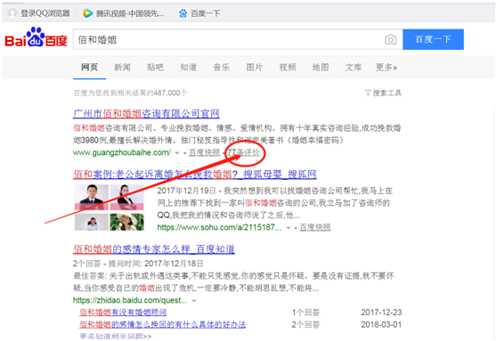497x341 pixels.
Task: Click the www.guangzhoubaihe.com URL
Action: [x=122, y=152]
